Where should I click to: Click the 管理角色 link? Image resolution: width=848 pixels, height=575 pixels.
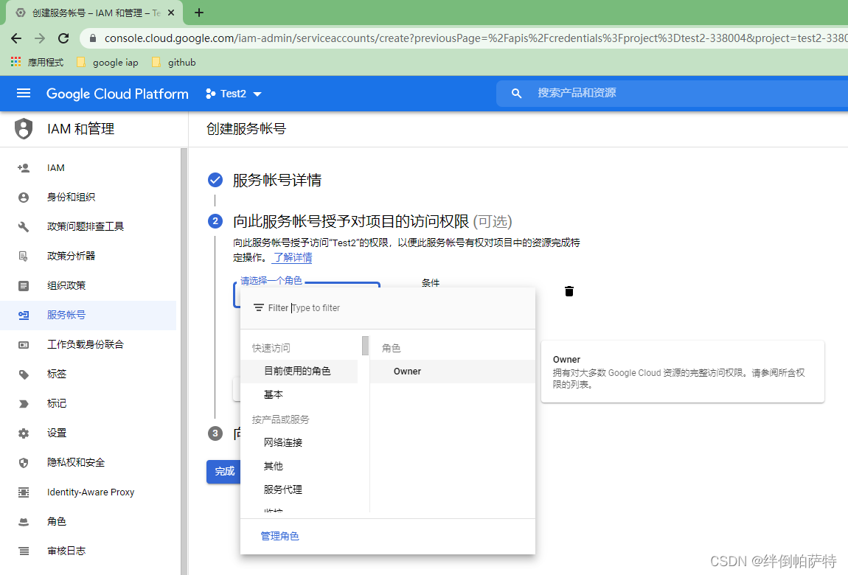coord(279,536)
